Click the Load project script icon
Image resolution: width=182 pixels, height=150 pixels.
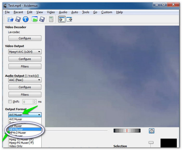[x=35, y=19]
